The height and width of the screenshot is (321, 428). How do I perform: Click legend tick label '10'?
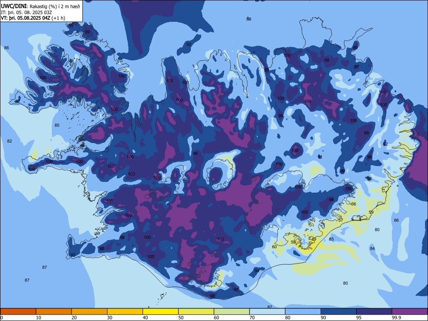[x=39, y=318]
